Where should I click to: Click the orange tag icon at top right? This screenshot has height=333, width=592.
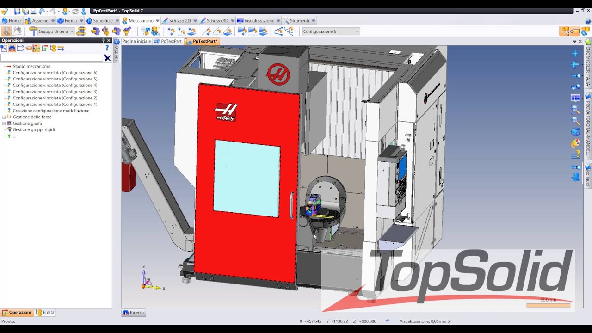pyautogui.click(x=575, y=31)
